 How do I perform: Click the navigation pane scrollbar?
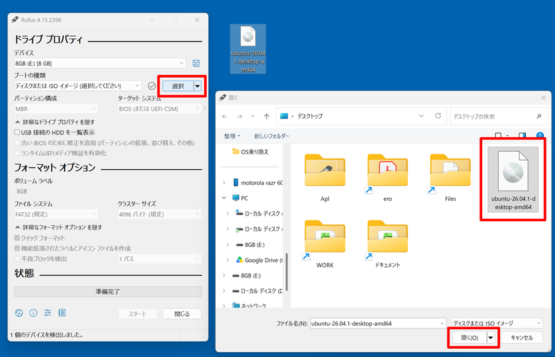tap(287, 272)
